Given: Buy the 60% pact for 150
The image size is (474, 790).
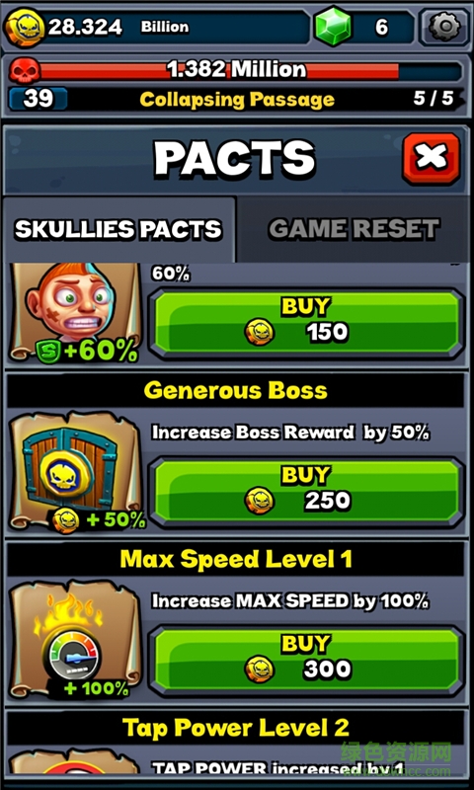Looking at the screenshot, I should coord(306,323).
